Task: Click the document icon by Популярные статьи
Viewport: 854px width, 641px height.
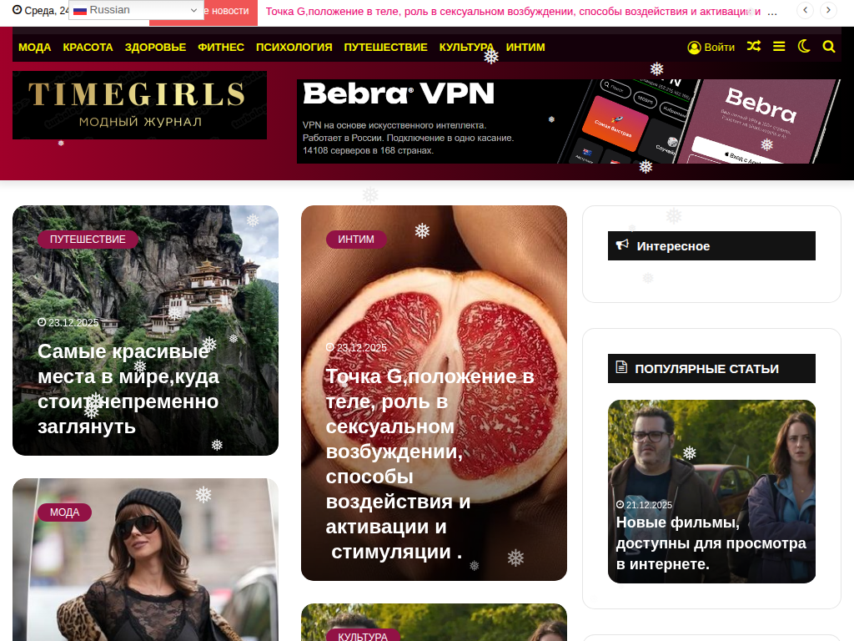Action: click(621, 367)
